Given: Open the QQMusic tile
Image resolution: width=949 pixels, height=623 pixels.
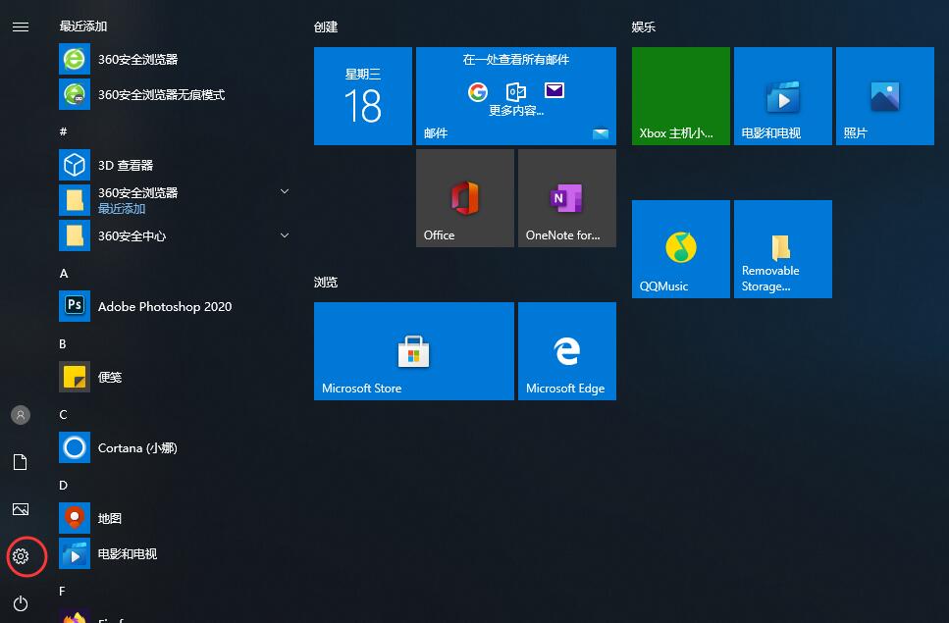Looking at the screenshot, I should (x=681, y=249).
